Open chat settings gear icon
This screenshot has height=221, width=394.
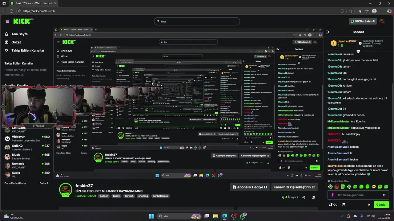coord(369,205)
